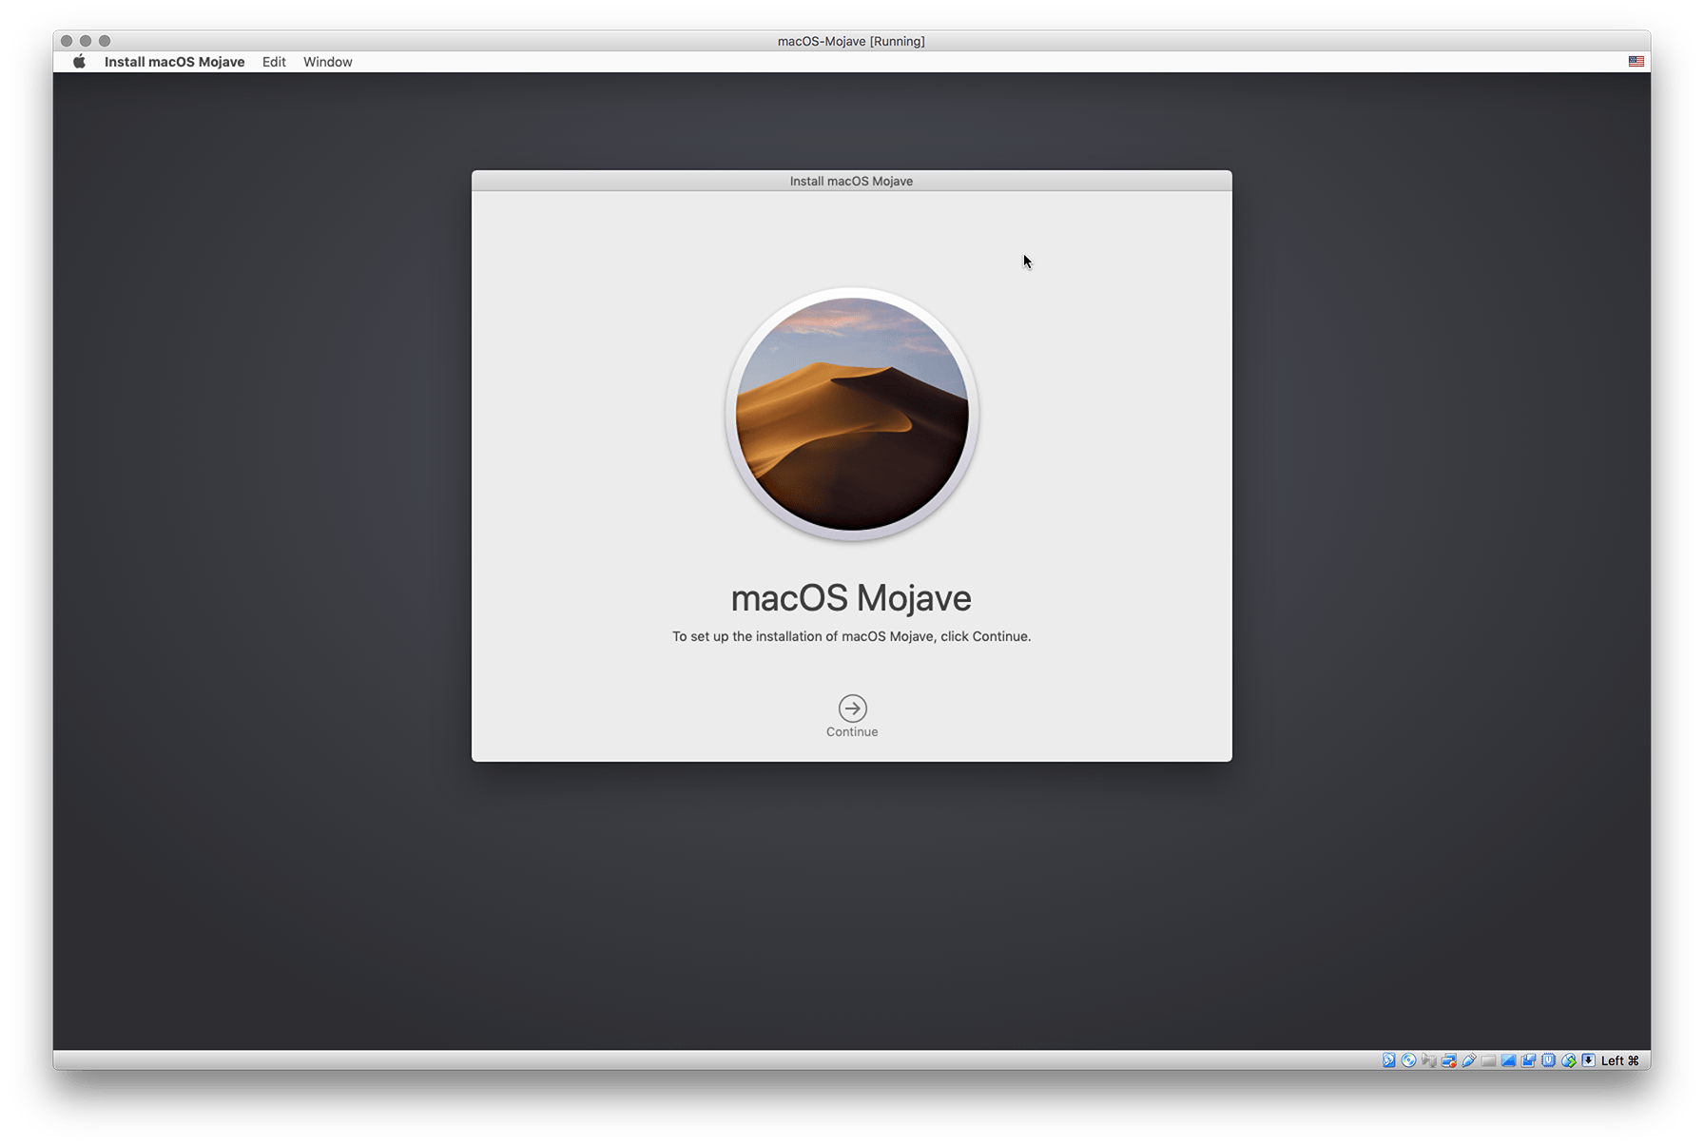The height and width of the screenshot is (1146, 1704).
Task: Close the macOS-Mojave VirtualBox window
Action: pos(67,41)
